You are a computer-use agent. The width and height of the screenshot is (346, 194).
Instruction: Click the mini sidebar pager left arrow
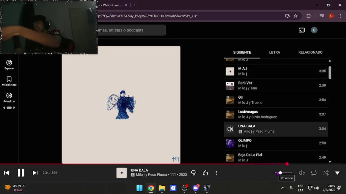[4, 108]
